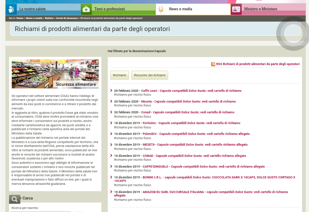The width and height of the screenshot is (309, 212).
Task: Click arrow beside AMAZON EU SARL recall
Action: 111,192
